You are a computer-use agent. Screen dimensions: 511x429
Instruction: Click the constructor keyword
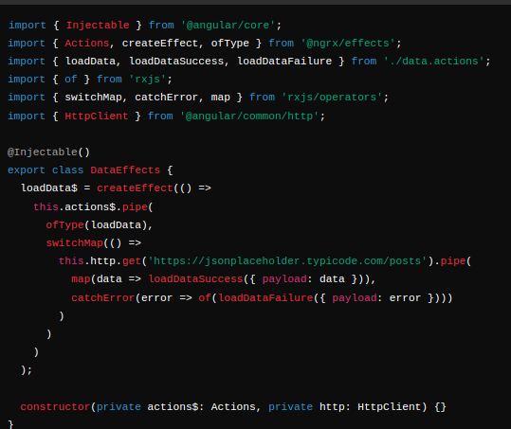coord(55,407)
